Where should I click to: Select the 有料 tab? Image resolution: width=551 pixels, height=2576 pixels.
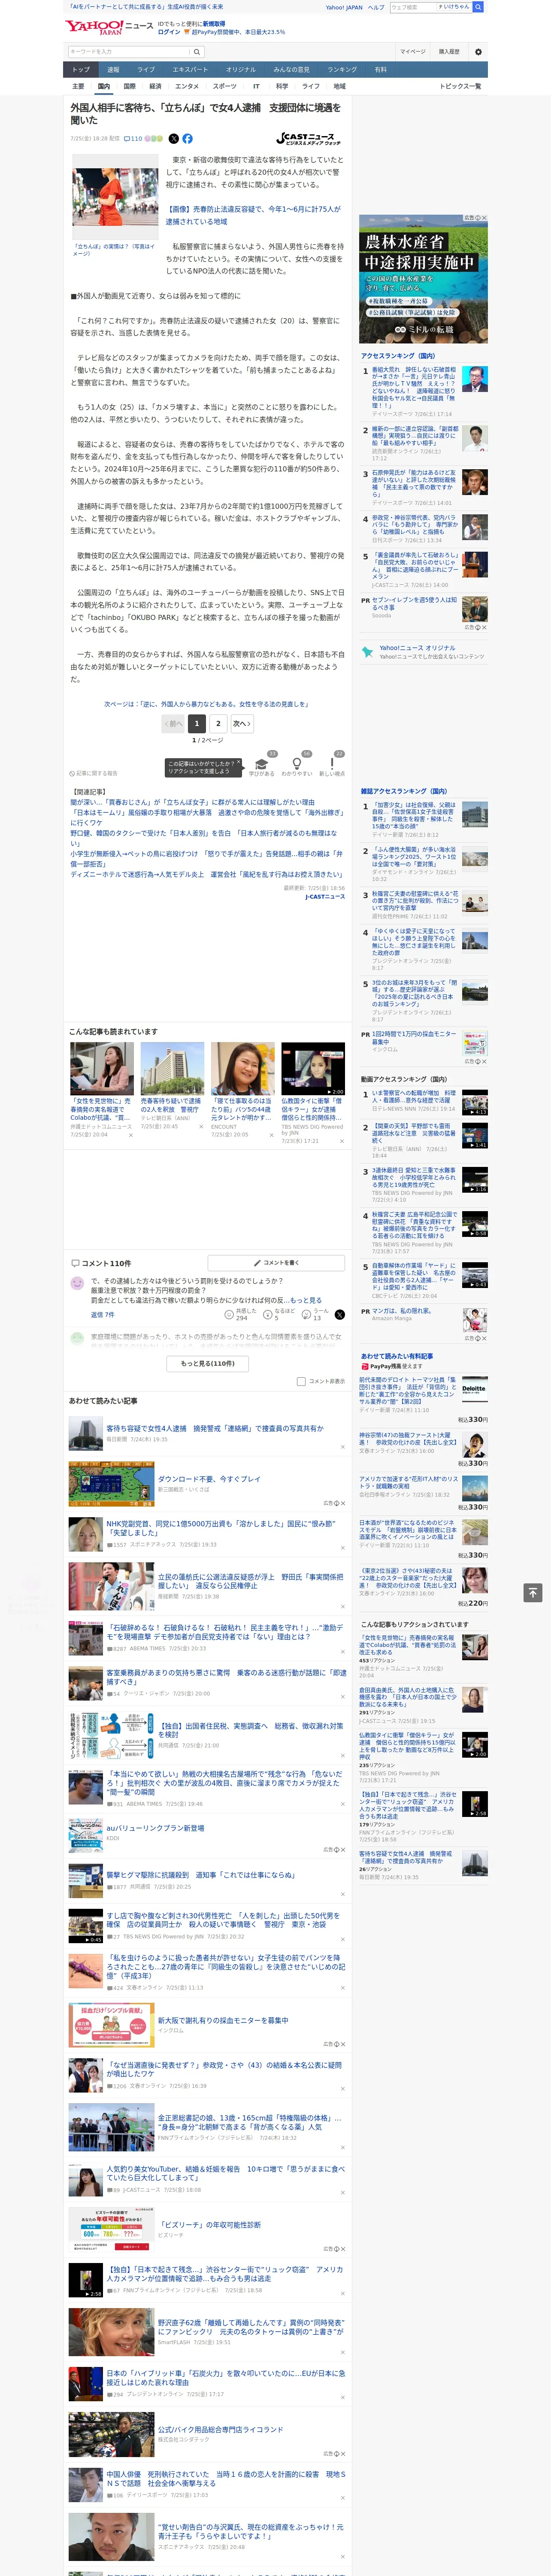(x=380, y=70)
